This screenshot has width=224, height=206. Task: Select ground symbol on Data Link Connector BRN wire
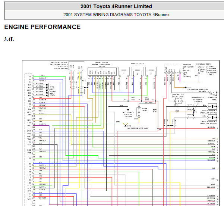pyautogui.click(x=186, y=87)
